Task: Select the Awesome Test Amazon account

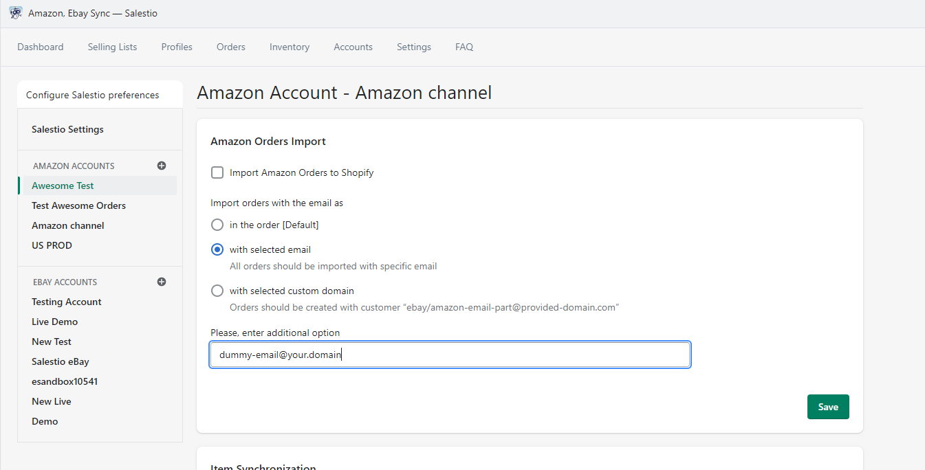Action: click(x=63, y=186)
